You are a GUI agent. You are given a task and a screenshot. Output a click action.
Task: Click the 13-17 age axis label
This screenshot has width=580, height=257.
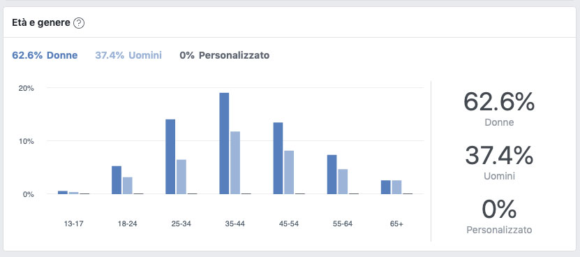click(73, 224)
